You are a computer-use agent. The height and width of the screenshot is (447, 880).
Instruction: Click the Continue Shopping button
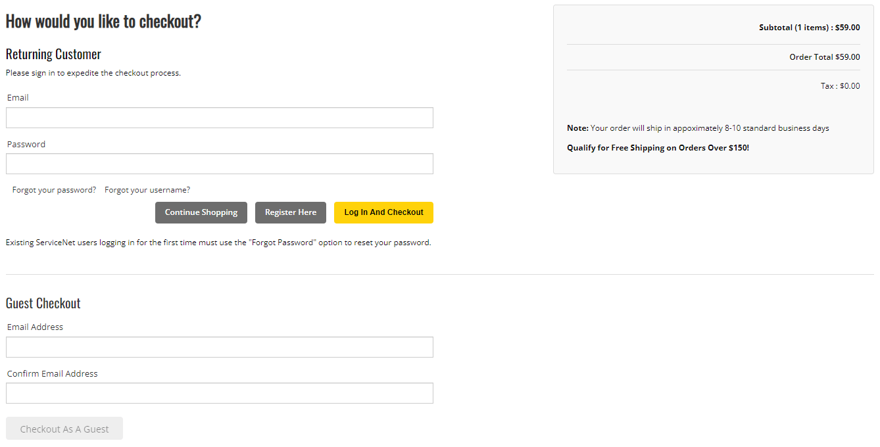(x=201, y=212)
